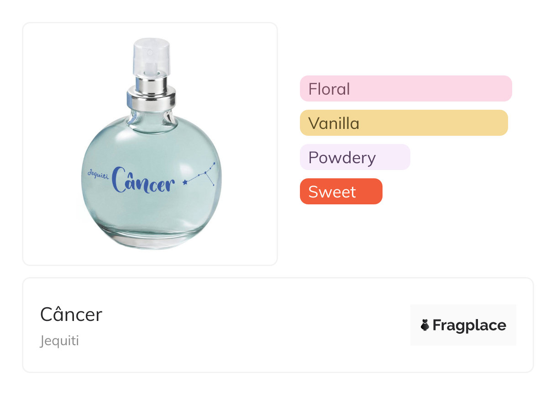The image size is (556, 395).
Task: Click the word Sweet label text
Action: click(x=332, y=192)
